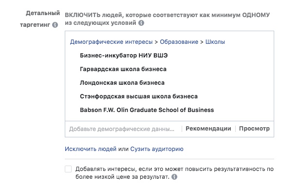282x188 pixels.
Task: Select Babson F.W. Olin Graduate School entry
Action: coord(147,110)
